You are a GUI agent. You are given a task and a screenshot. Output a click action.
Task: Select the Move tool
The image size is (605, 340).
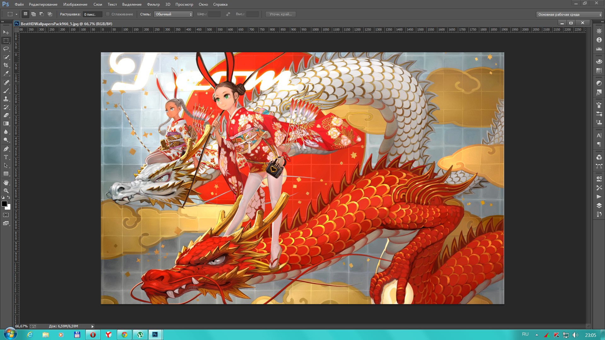[6, 32]
